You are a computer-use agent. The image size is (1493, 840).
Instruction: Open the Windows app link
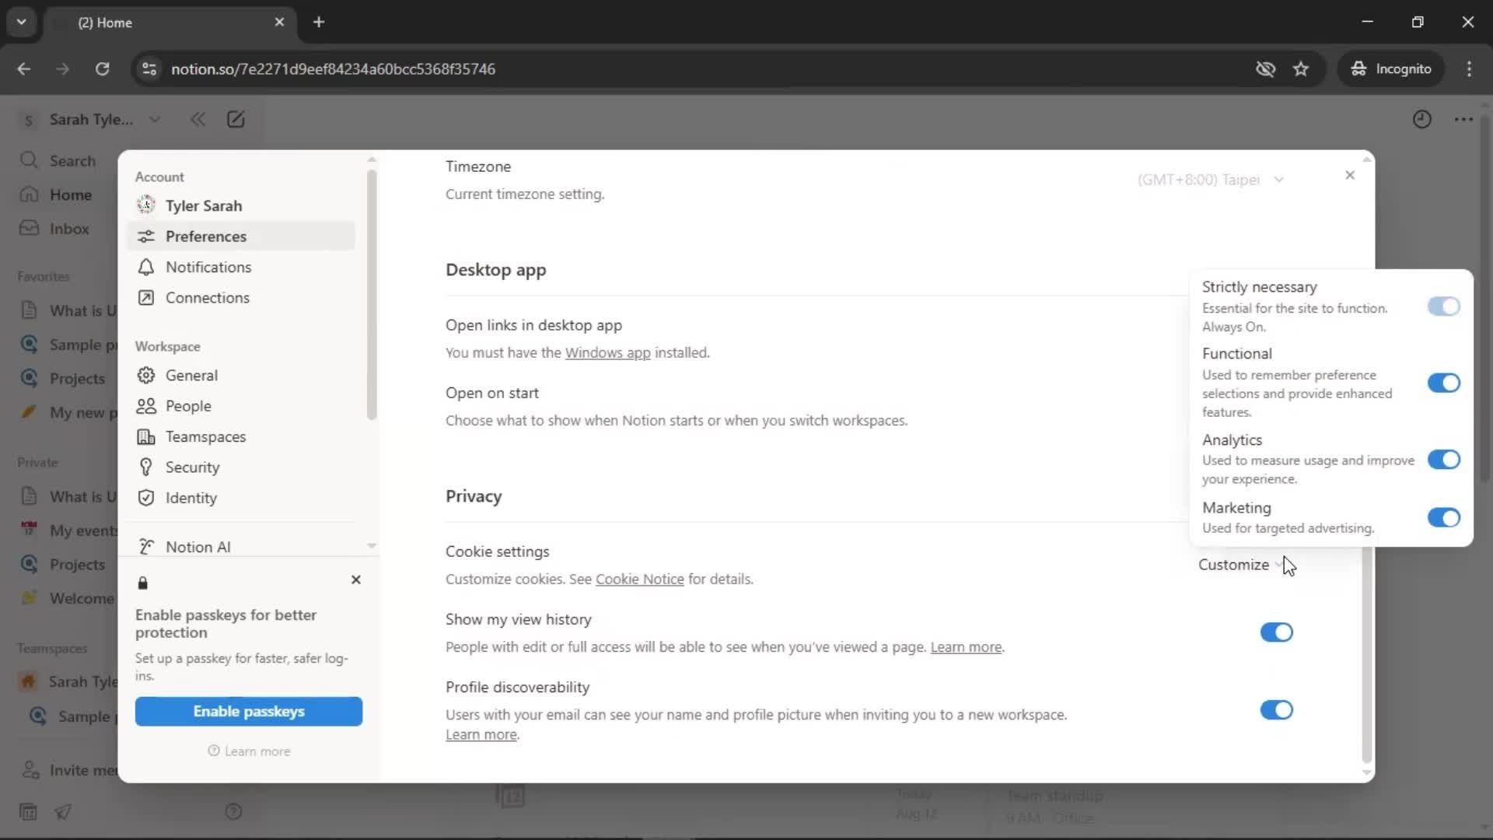pyautogui.click(x=607, y=352)
